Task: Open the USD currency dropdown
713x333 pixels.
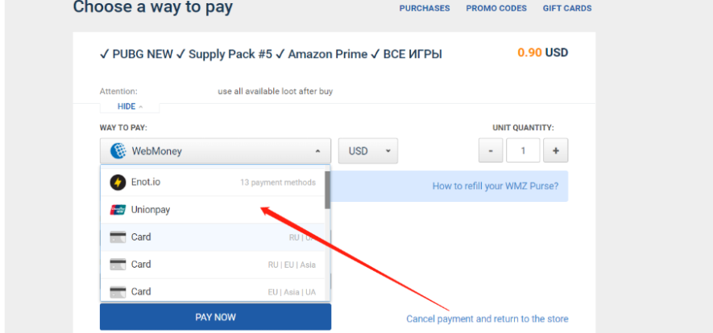Action: [x=368, y=151]
